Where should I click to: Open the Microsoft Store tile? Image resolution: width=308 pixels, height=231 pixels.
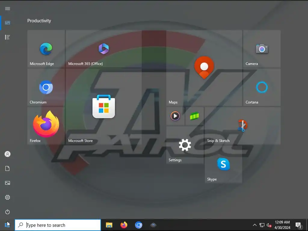point(104,106)
